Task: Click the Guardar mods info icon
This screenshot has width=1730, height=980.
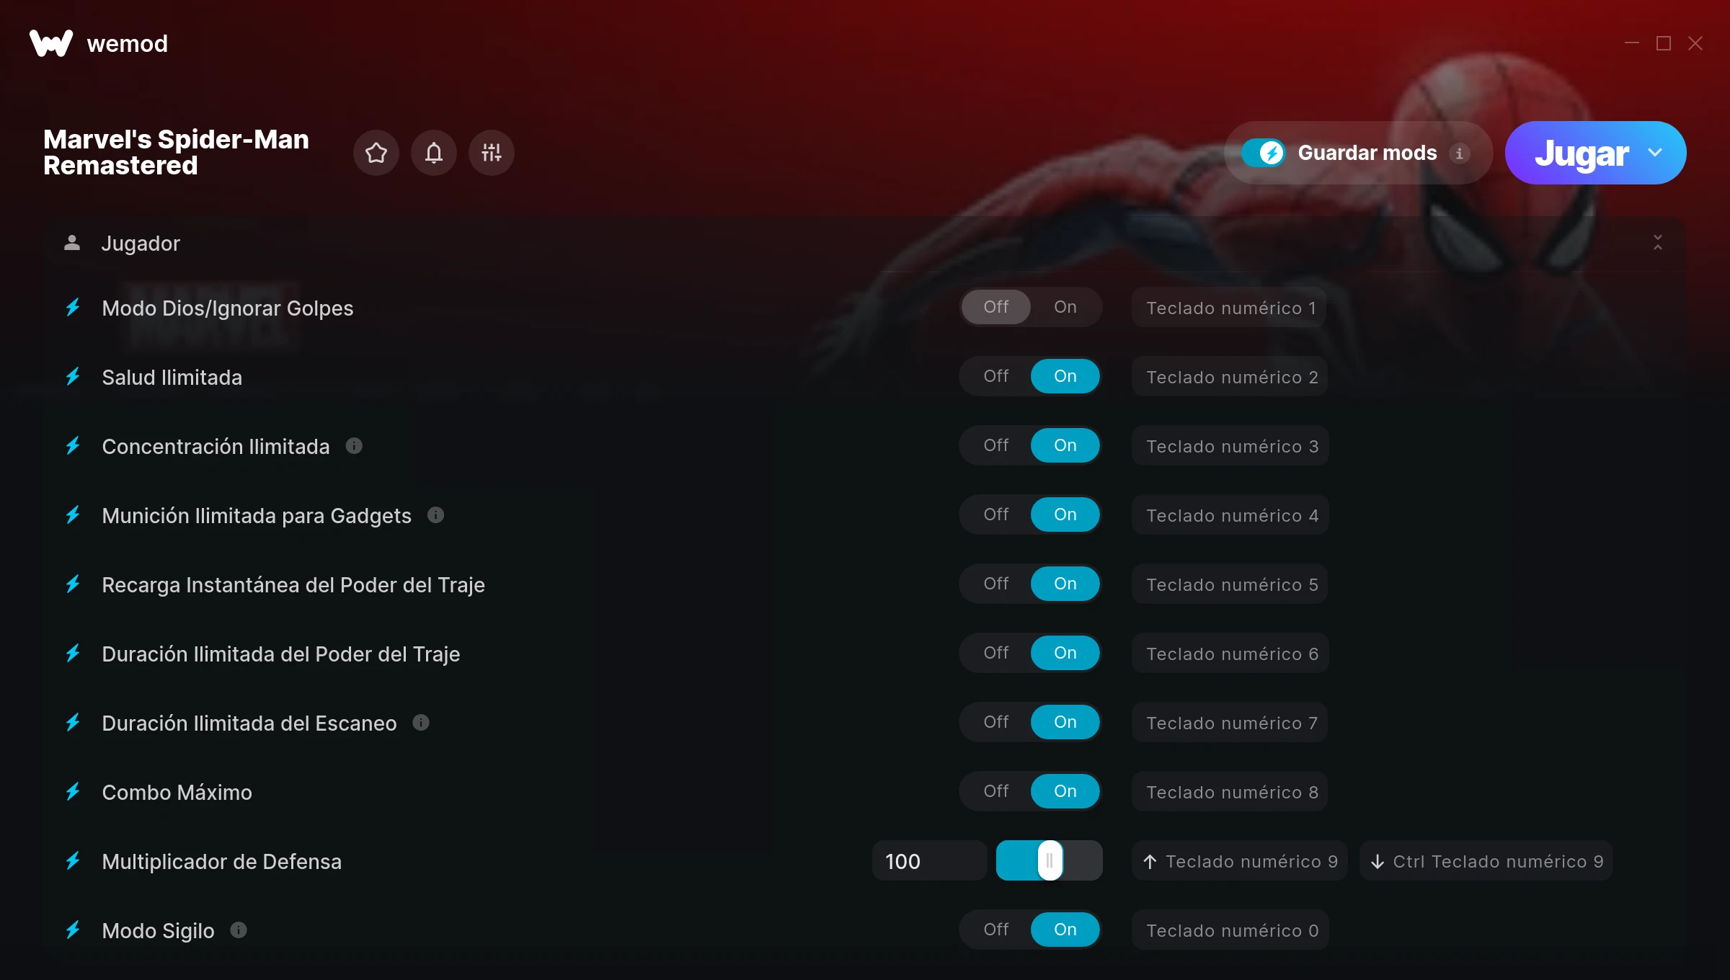Action: click(1460, 153)
